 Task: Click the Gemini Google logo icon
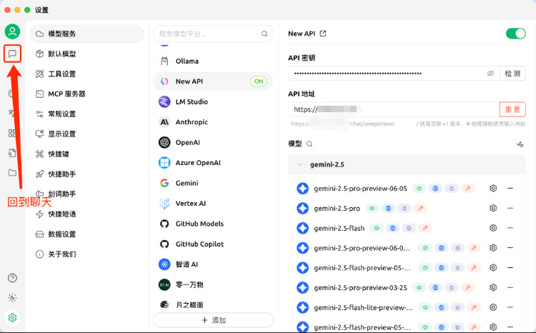click(x=164, y=183)
